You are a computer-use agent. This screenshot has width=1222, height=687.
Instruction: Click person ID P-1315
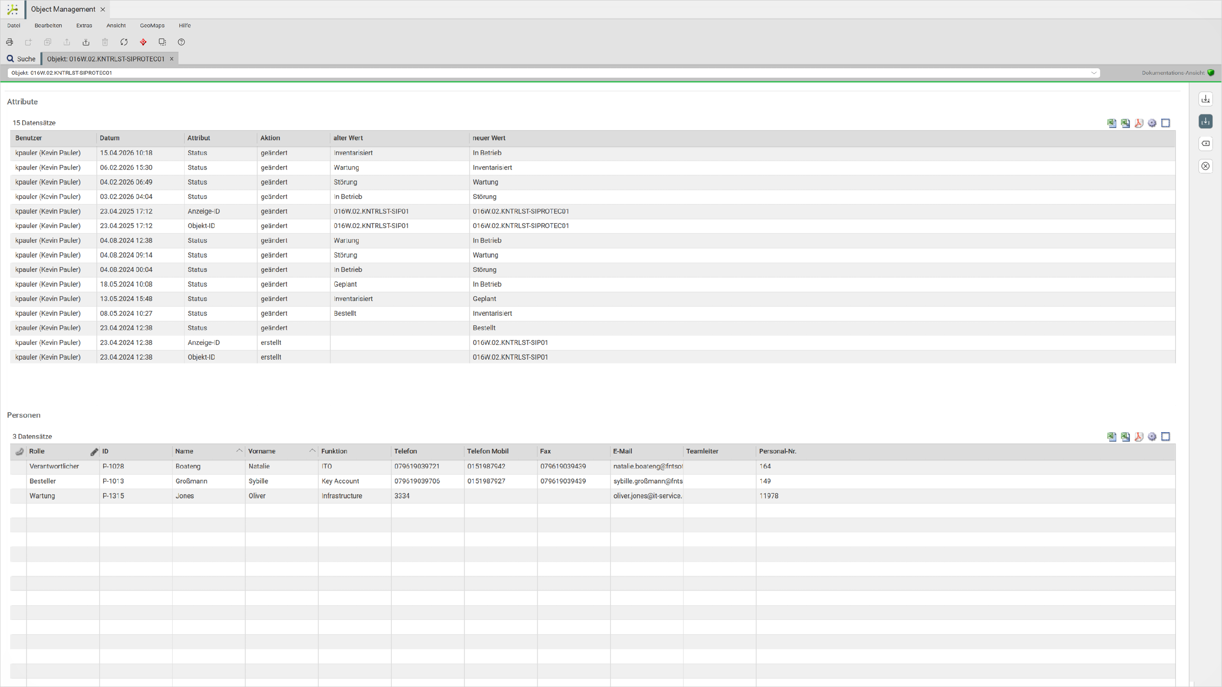point(113,496)
